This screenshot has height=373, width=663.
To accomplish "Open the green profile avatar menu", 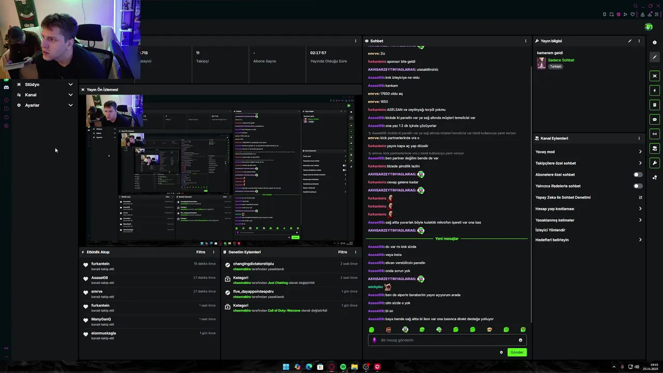I will click(x=648, y=27).
